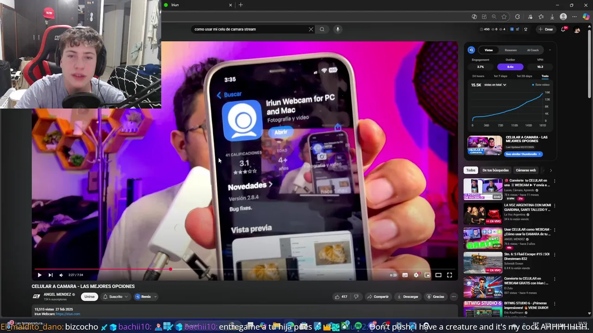
Task: Enter fullscreen mode on video
Action: [x=449, y=275]
